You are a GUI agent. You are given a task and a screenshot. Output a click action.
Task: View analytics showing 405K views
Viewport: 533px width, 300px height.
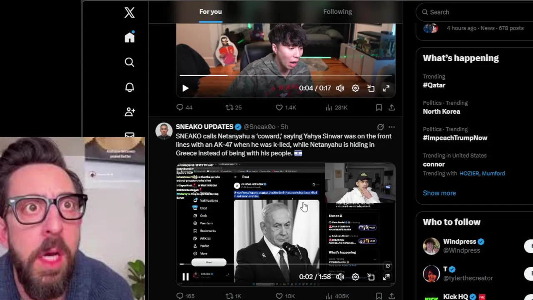(x=336, y=296)
